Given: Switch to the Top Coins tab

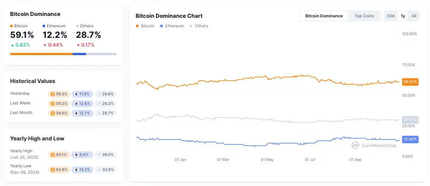Looking at the screenshot, I should pyautogui.click(x=364, y=16).
